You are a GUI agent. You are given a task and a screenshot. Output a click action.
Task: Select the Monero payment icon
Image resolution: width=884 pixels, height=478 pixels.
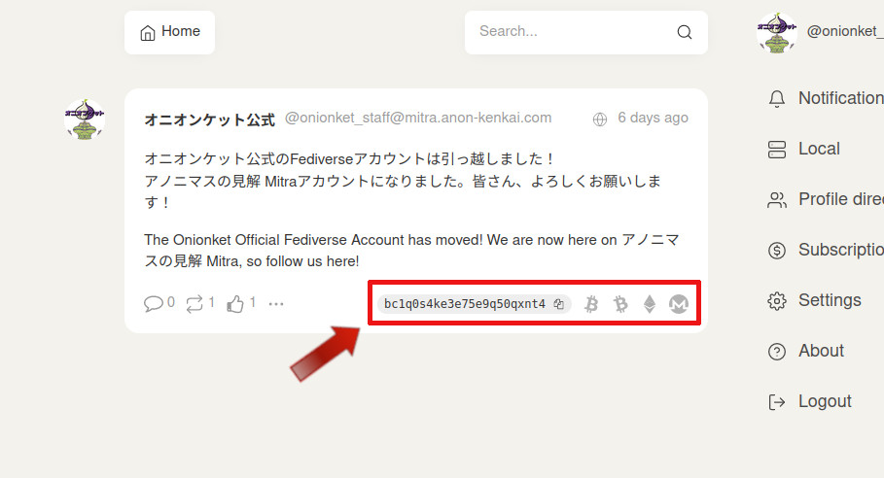coord(679,304)
